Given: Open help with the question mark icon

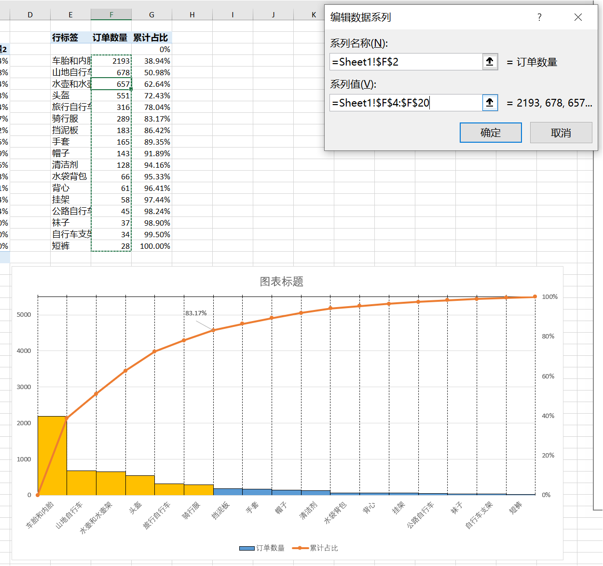Looking at the screenshot, I should click(539, 17).
